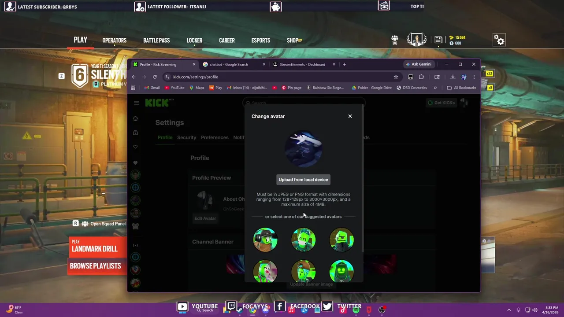Click the current avatar preview image
Viewport: 564px width, 317px height.
coord(303,148)
